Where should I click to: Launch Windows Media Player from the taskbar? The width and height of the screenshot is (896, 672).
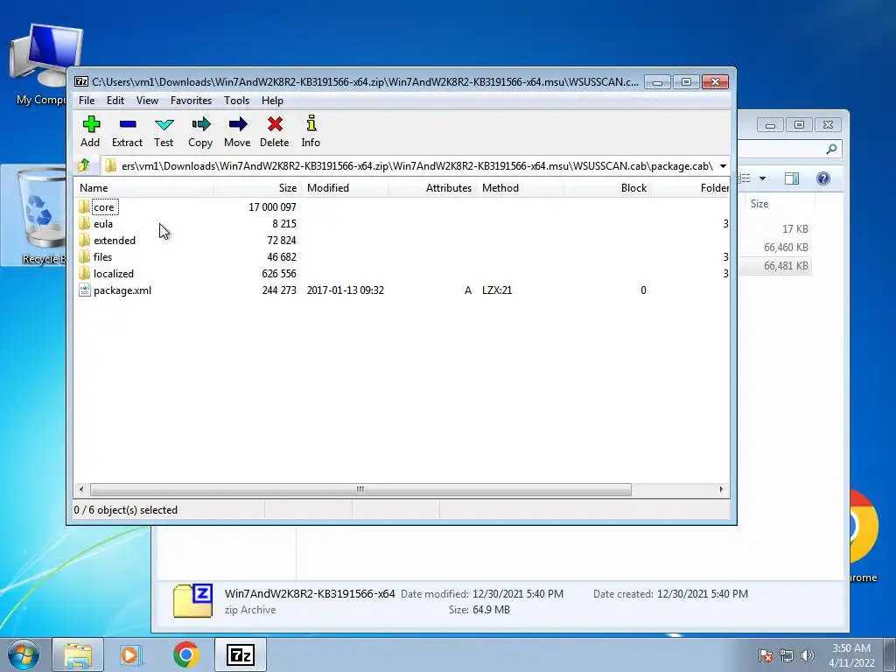pyautogui.click(x=131, y=654)
